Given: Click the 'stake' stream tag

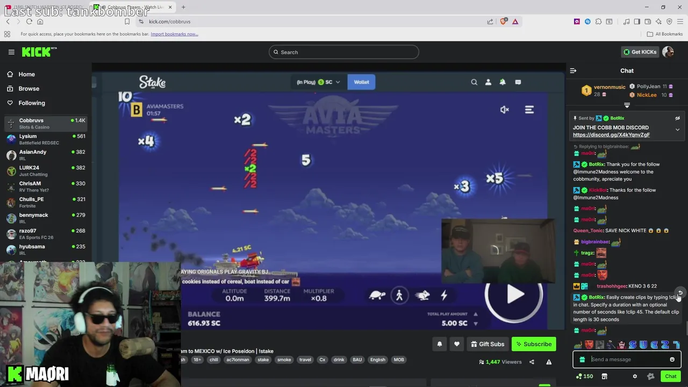Looking at the screenshot, I should [263, 360].
